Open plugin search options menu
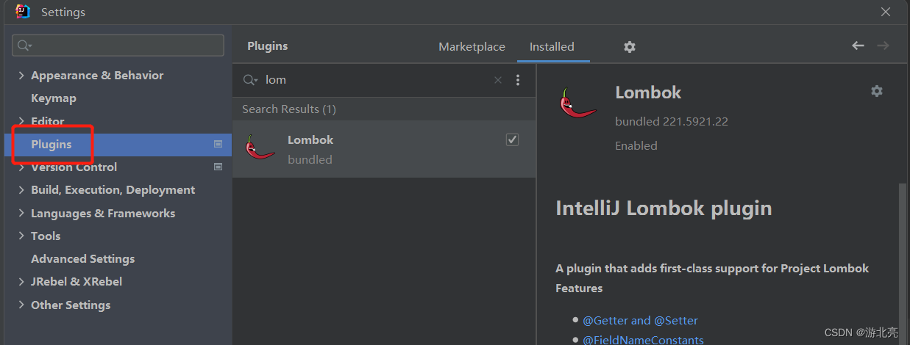Image resolution: width=910 pixels, height=345 pixels. 518,80
